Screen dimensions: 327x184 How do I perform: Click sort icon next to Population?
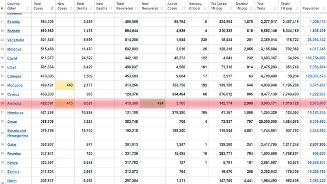point(324,8)
